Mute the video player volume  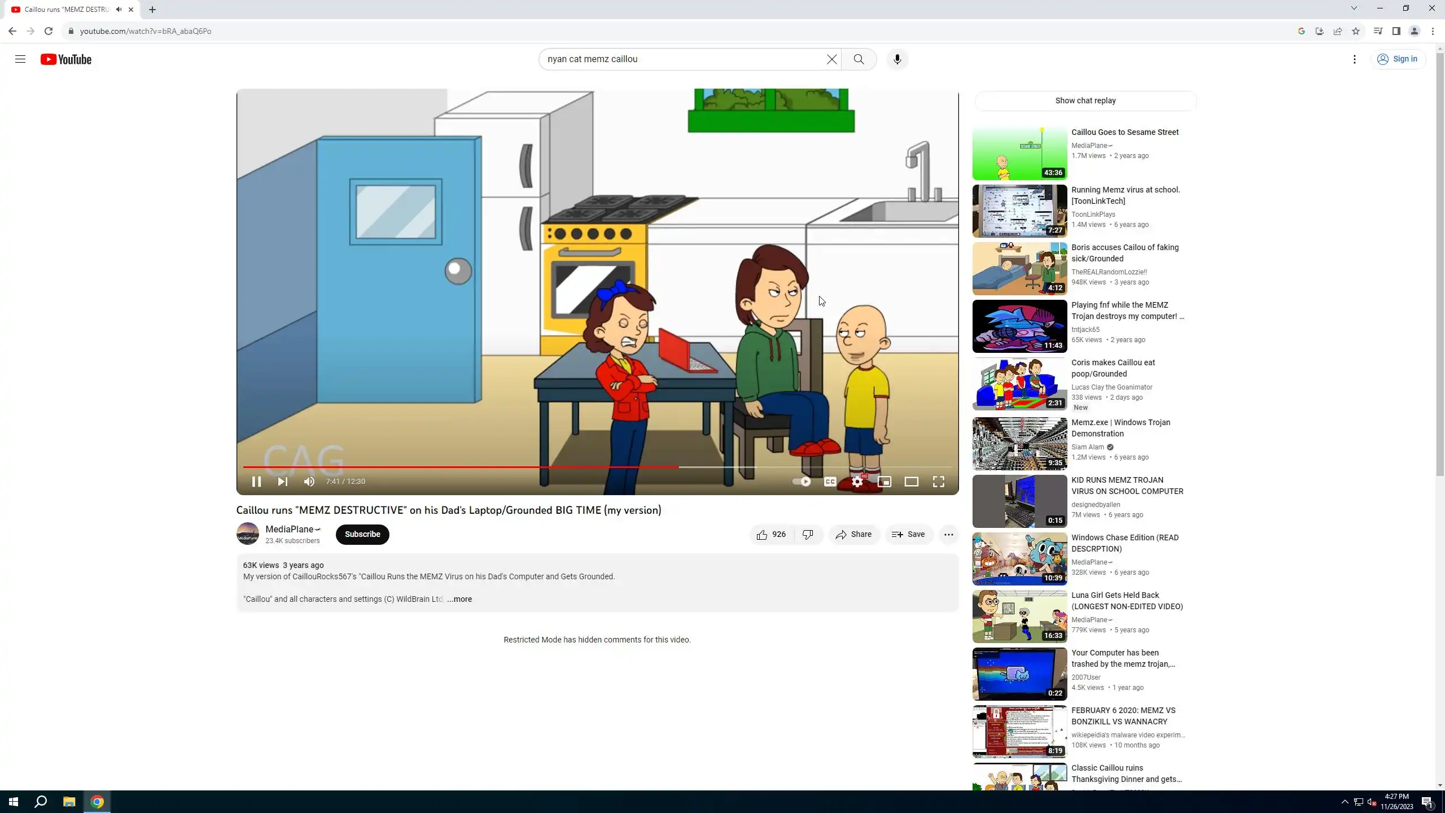[x=309, y=482]
